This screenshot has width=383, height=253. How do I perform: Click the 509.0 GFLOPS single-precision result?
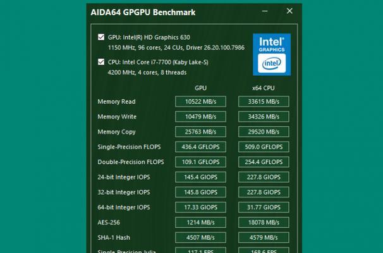[x=264, y=147]
